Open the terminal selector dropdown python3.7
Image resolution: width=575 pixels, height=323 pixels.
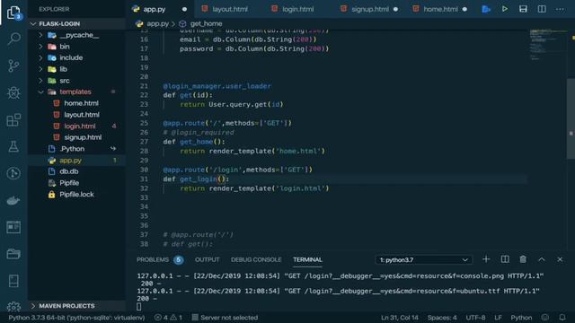coord(424,259)
